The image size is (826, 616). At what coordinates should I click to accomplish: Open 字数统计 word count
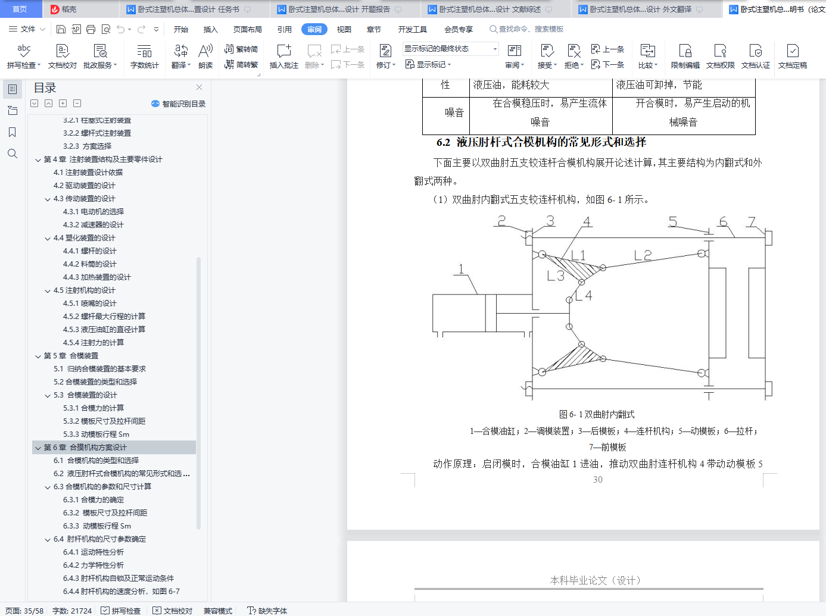(145, 57)
